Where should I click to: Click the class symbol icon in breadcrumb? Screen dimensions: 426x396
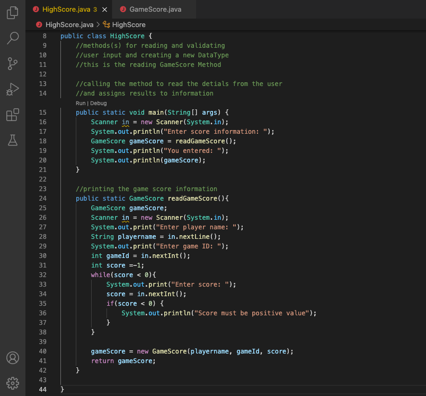point(106,25)
